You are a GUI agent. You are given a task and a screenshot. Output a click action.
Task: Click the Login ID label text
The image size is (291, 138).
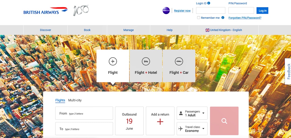201,3
